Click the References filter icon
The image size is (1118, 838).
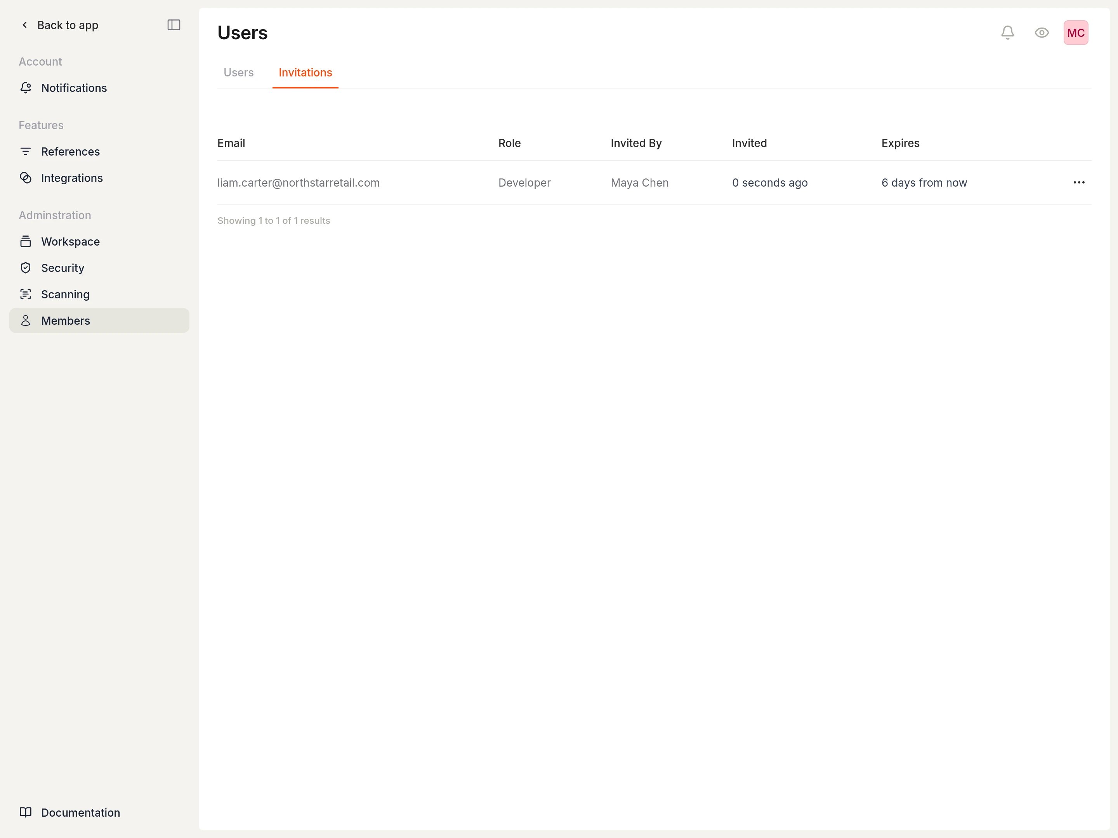pyautogui.click(x=26, y=152)
